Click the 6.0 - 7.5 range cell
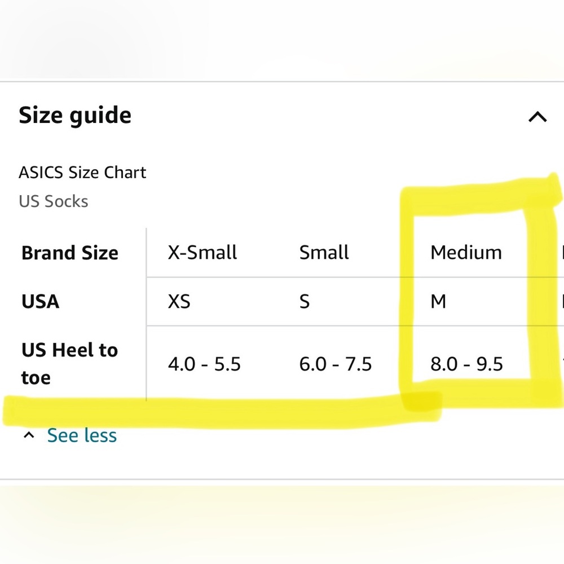This screenshot has height=564, width=564. click(335, 364)
